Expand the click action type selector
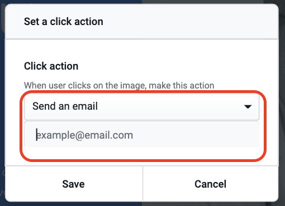Image resolution: width=285 pixels, height=206 pixels. click(x=141, y=106)
